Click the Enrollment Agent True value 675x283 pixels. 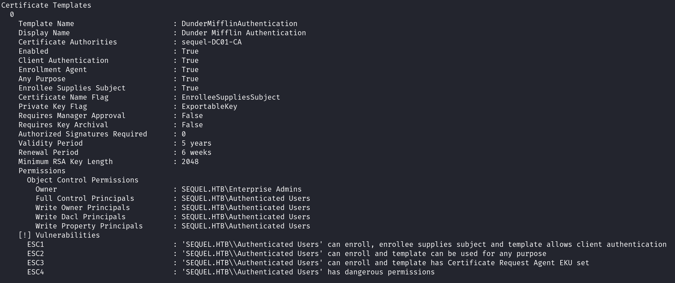point(190,70)
